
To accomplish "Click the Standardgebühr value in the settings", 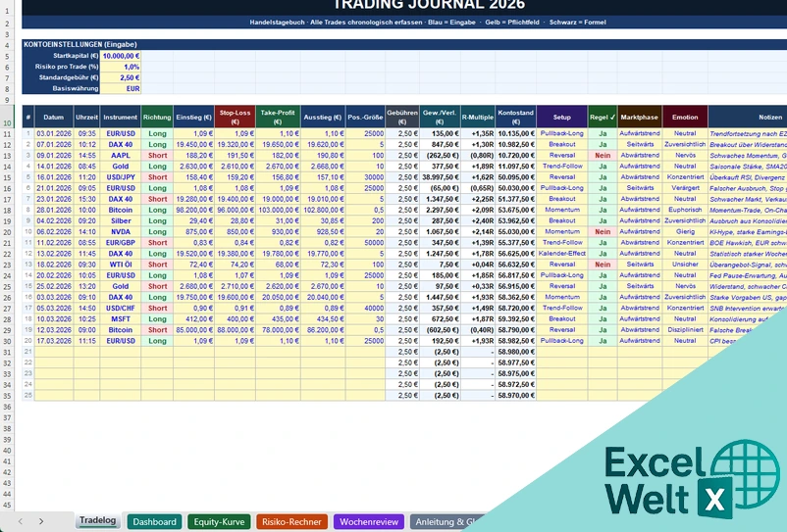I will click(x=121, y=77).
